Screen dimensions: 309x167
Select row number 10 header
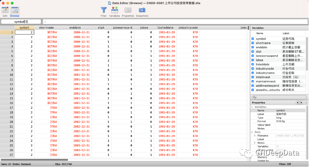click(7, 75)
